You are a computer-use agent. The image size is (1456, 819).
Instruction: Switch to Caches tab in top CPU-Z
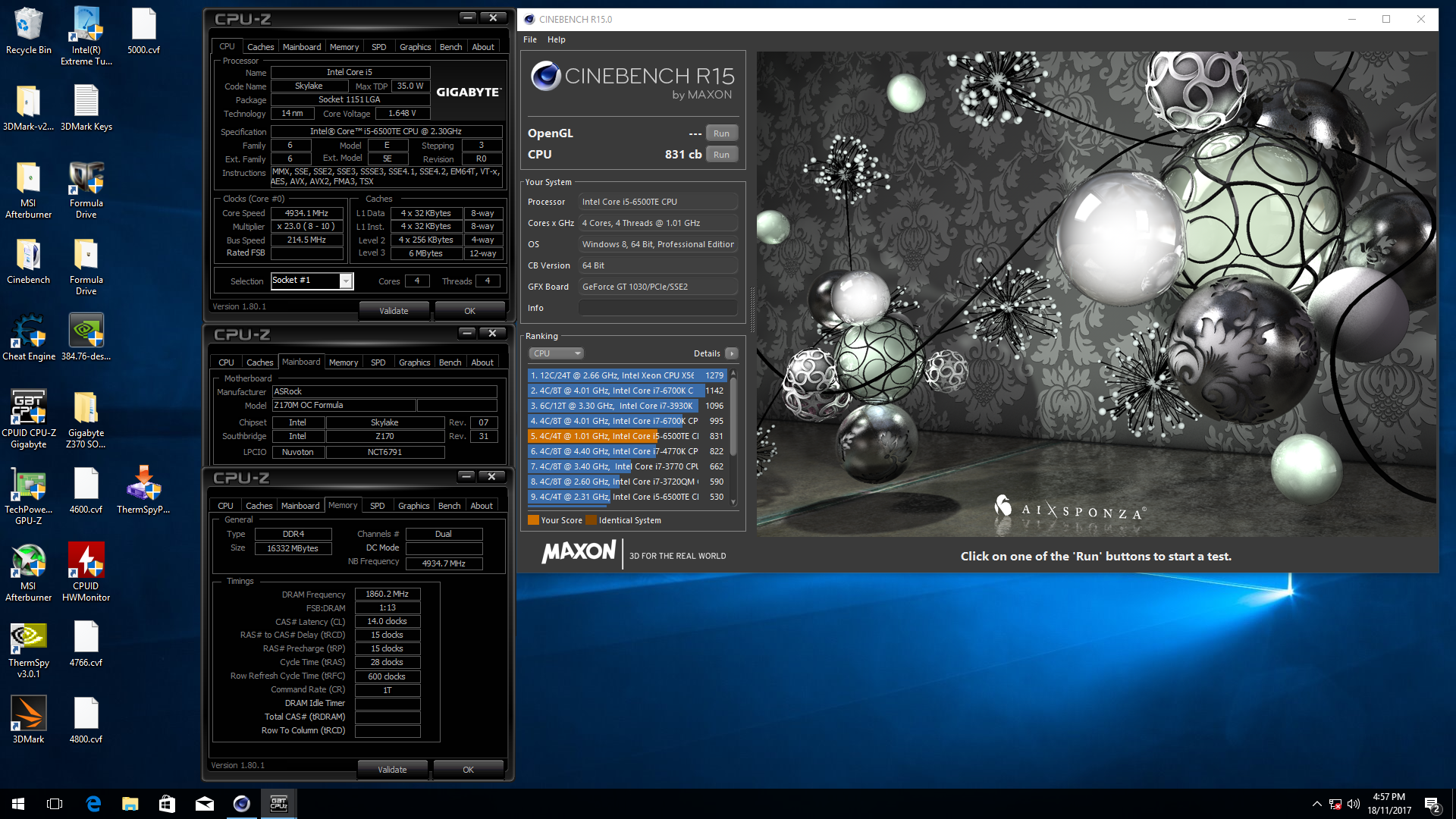coord(261,47)
